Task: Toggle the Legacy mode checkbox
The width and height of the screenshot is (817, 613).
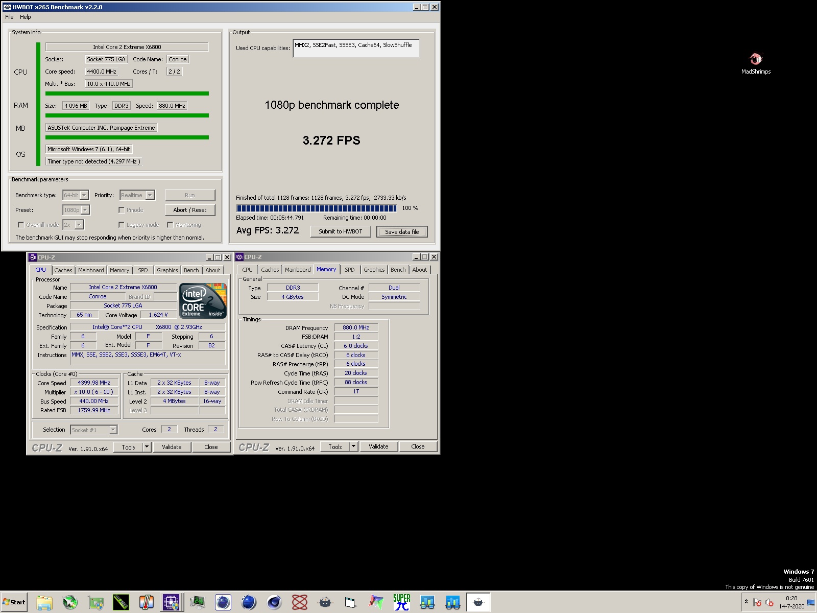Action: tap(122, 225)
